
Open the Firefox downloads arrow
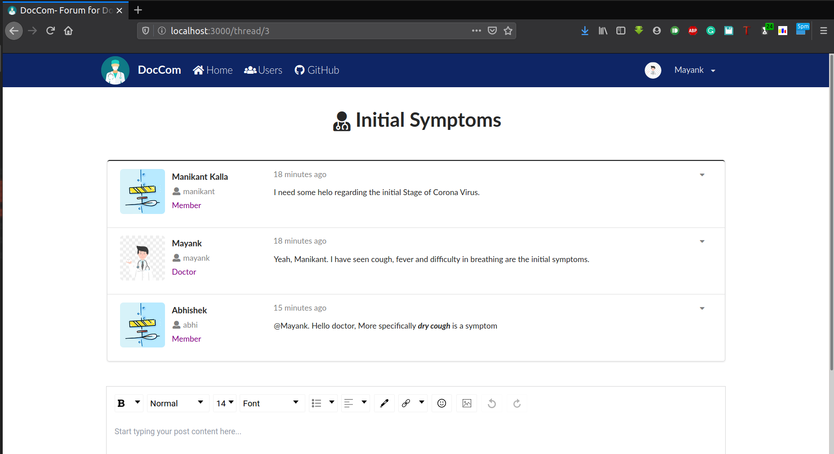click(584, 31)
